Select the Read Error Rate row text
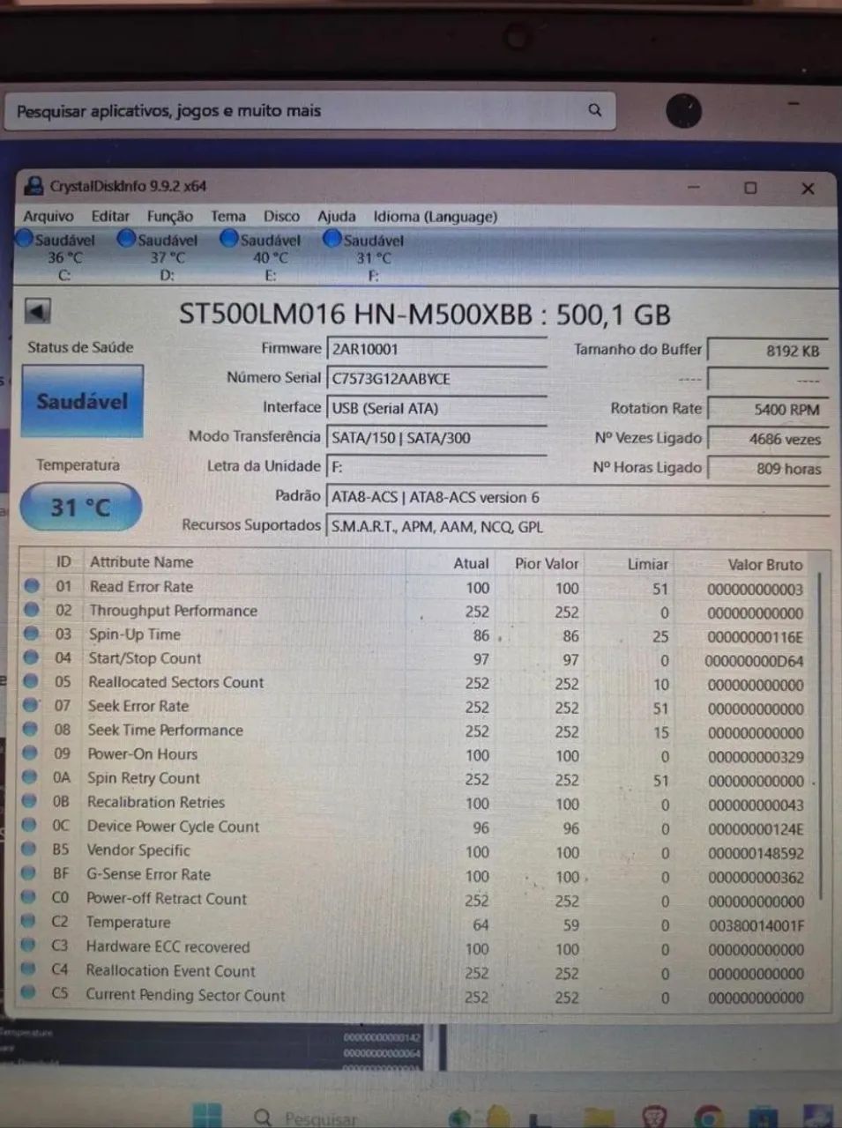The image size is (842, 1128). 141,586
